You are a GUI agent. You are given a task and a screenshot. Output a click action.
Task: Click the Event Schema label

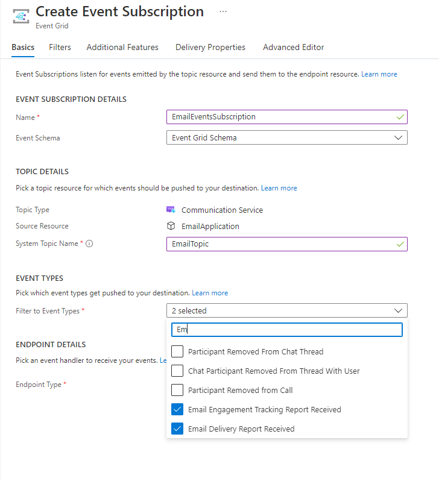pyautogui.click(x=38, y=138)
